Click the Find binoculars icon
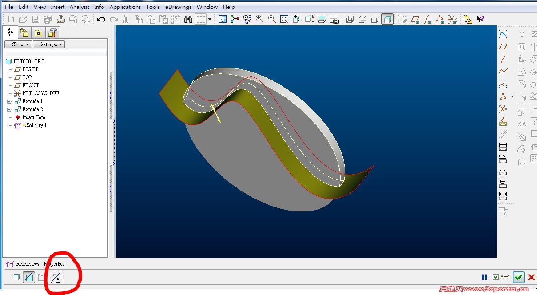 188,19
